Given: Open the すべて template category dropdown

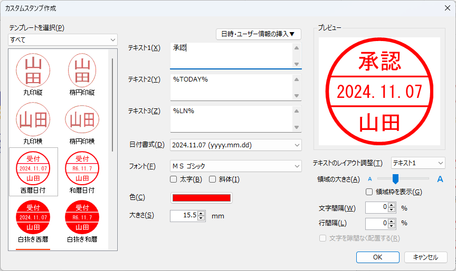Looking at the screenshot, I should click(x=63, y=39).
